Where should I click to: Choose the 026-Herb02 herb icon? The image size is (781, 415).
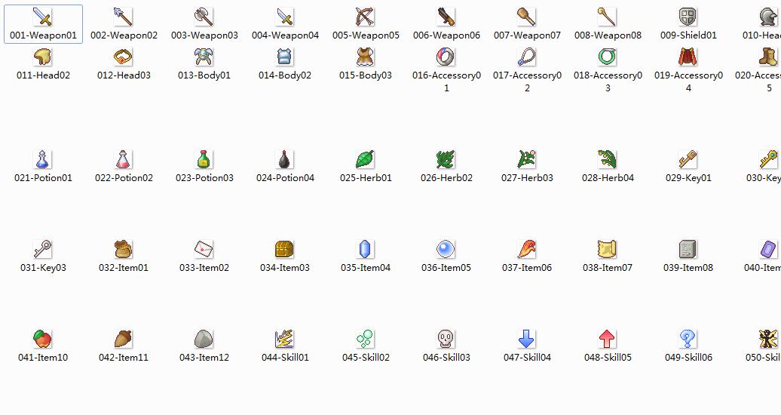[x=446, y=160]
